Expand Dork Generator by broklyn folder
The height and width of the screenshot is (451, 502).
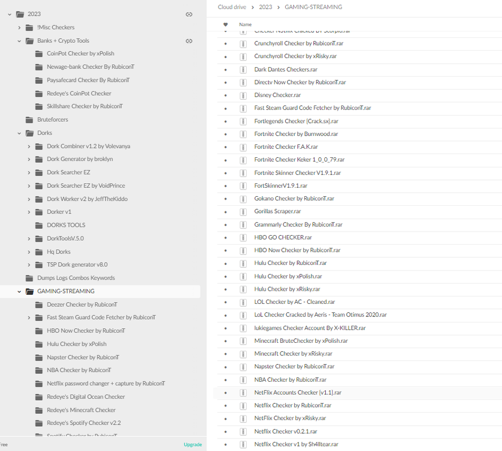29,160
